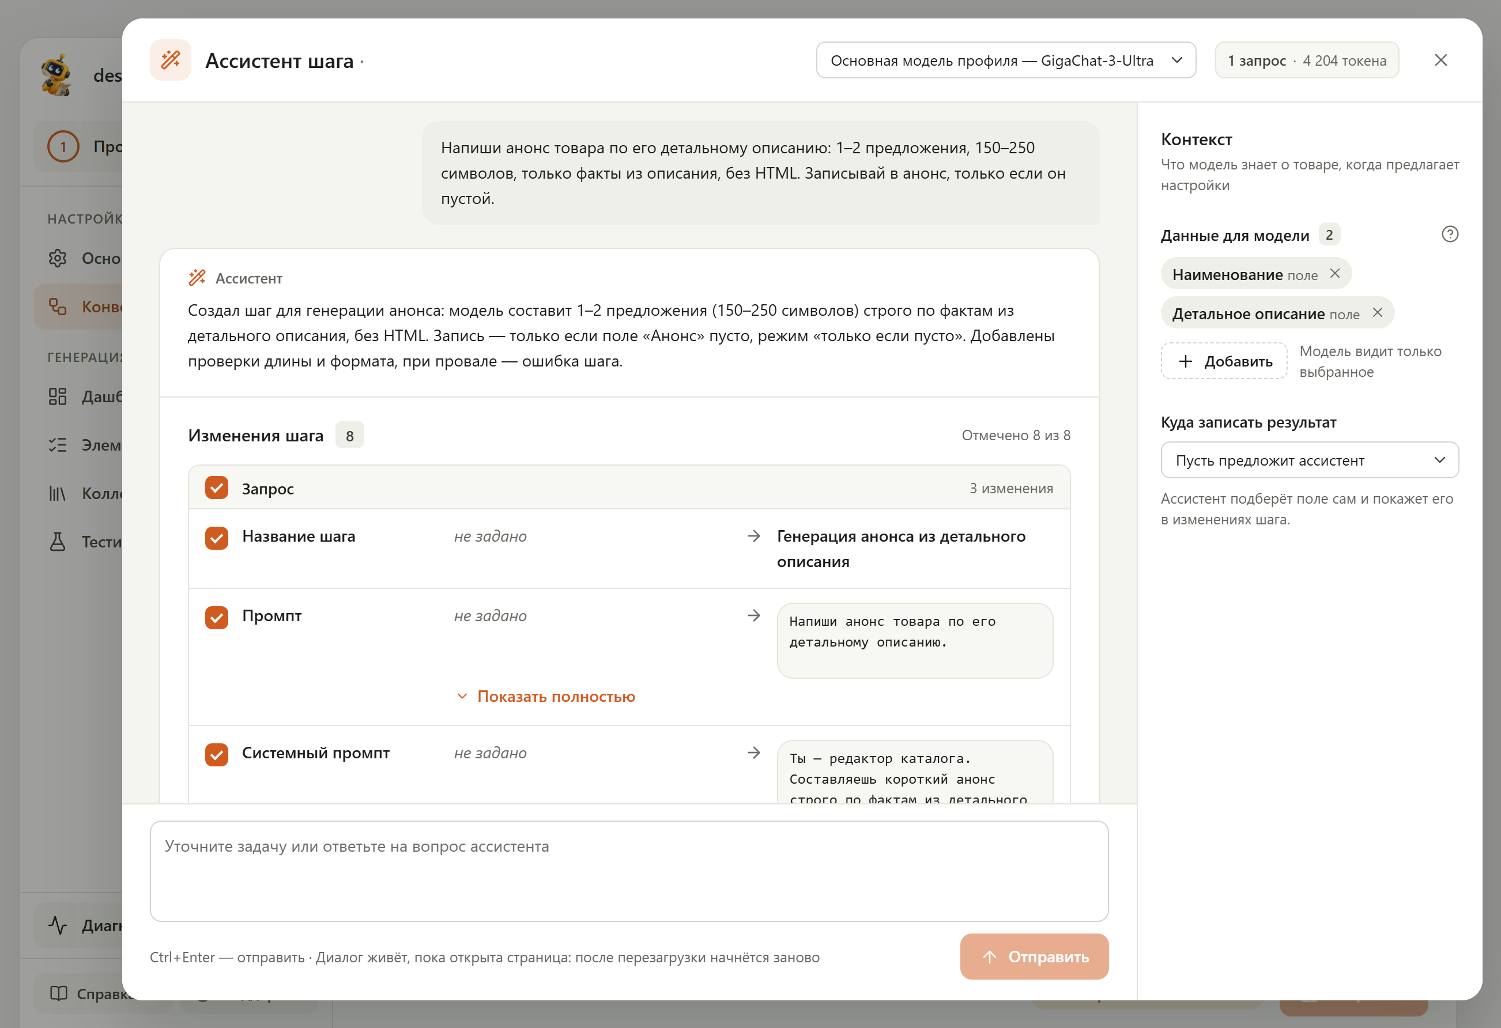This screenshot has height=1028, width=1501.
Task: Click the wand icon beside the Ассистент label
Action: pyautogui.click(x=197, y=278)
